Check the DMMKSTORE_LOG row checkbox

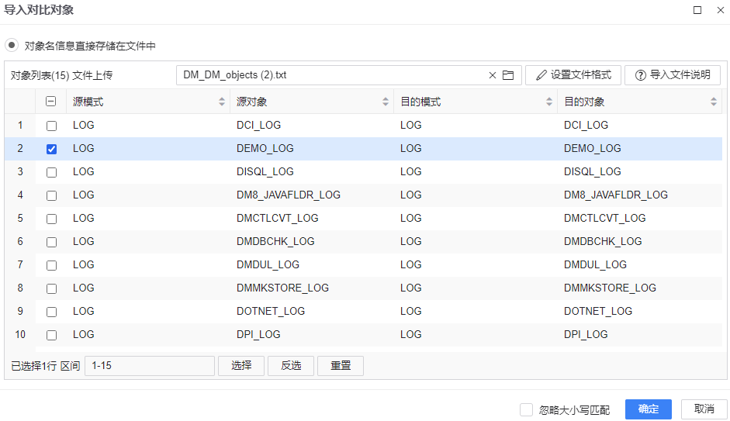52,289
